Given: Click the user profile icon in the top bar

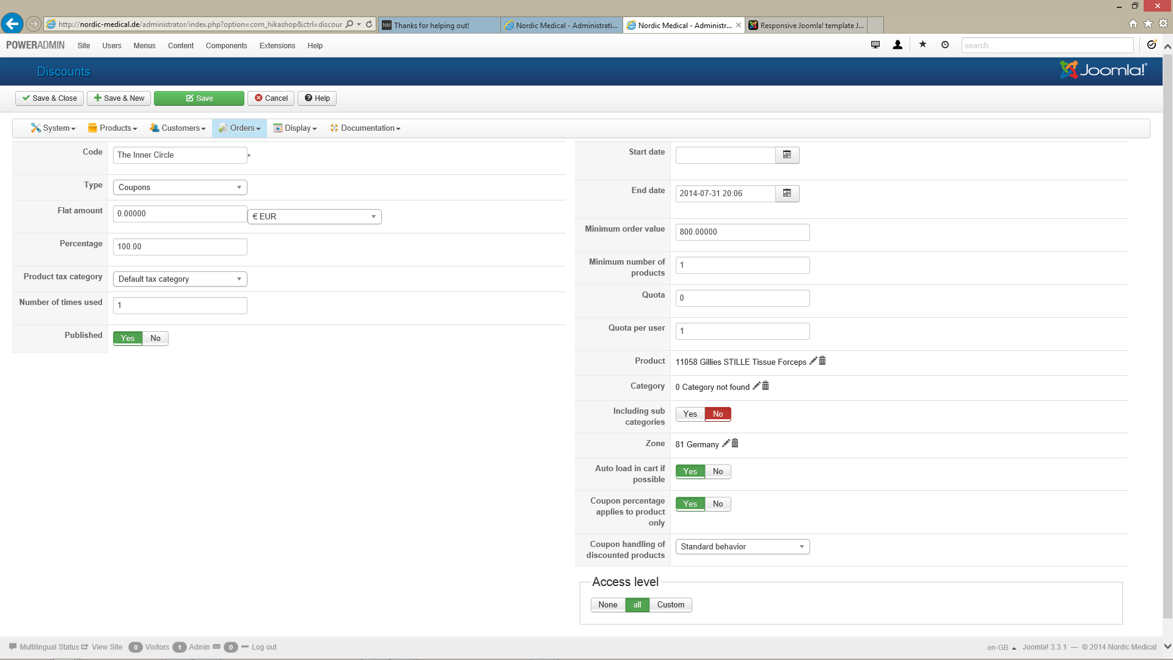Looking at the screenshot, I should 897,45.
